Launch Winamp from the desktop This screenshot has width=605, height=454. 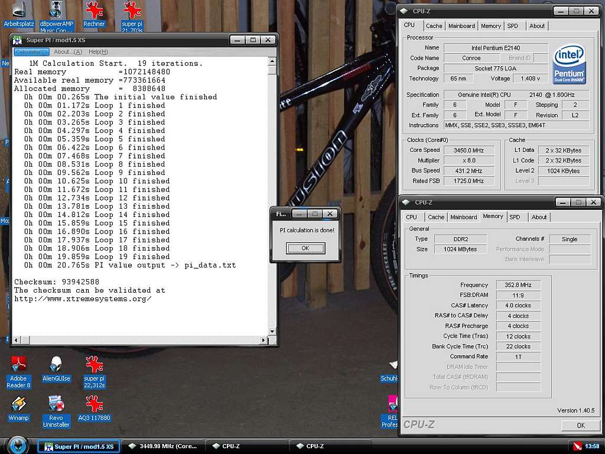tap(18, 408)
